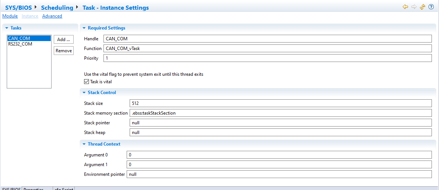Screen dimensions: 439x190
Task: Collapse the Stack Control section
Action: pyautogui.click(x=84, y=93)
